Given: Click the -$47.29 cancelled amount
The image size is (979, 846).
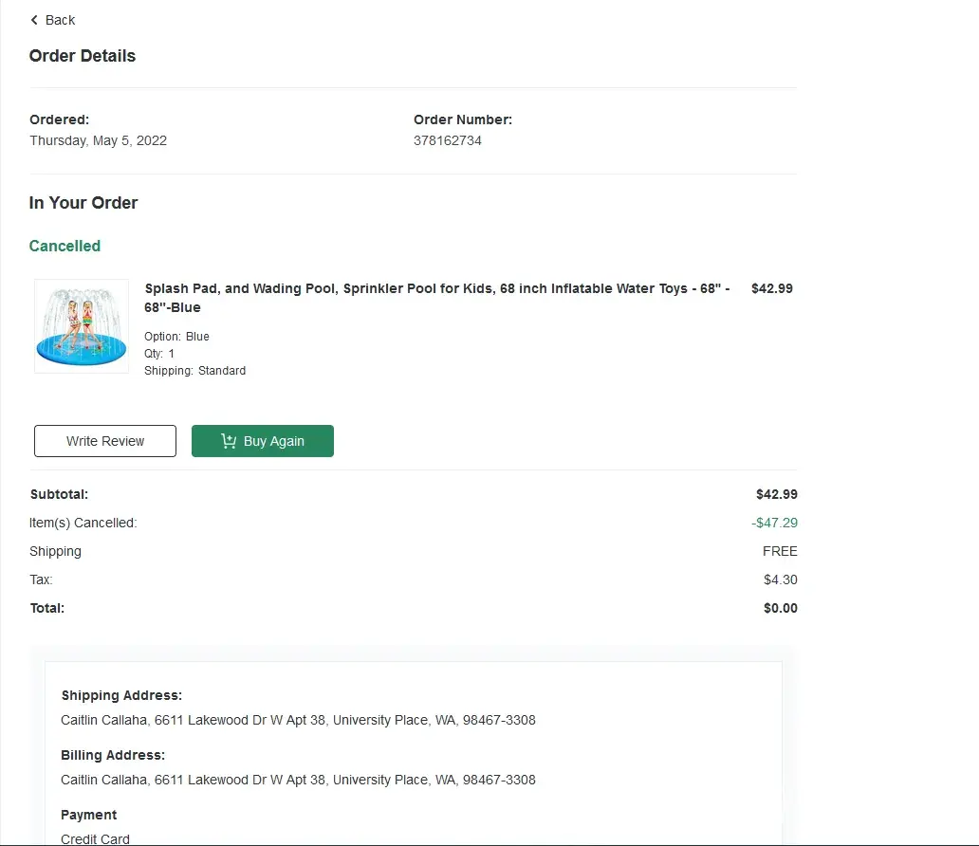Looking at the screenshot, I should [x=774, y=523].
